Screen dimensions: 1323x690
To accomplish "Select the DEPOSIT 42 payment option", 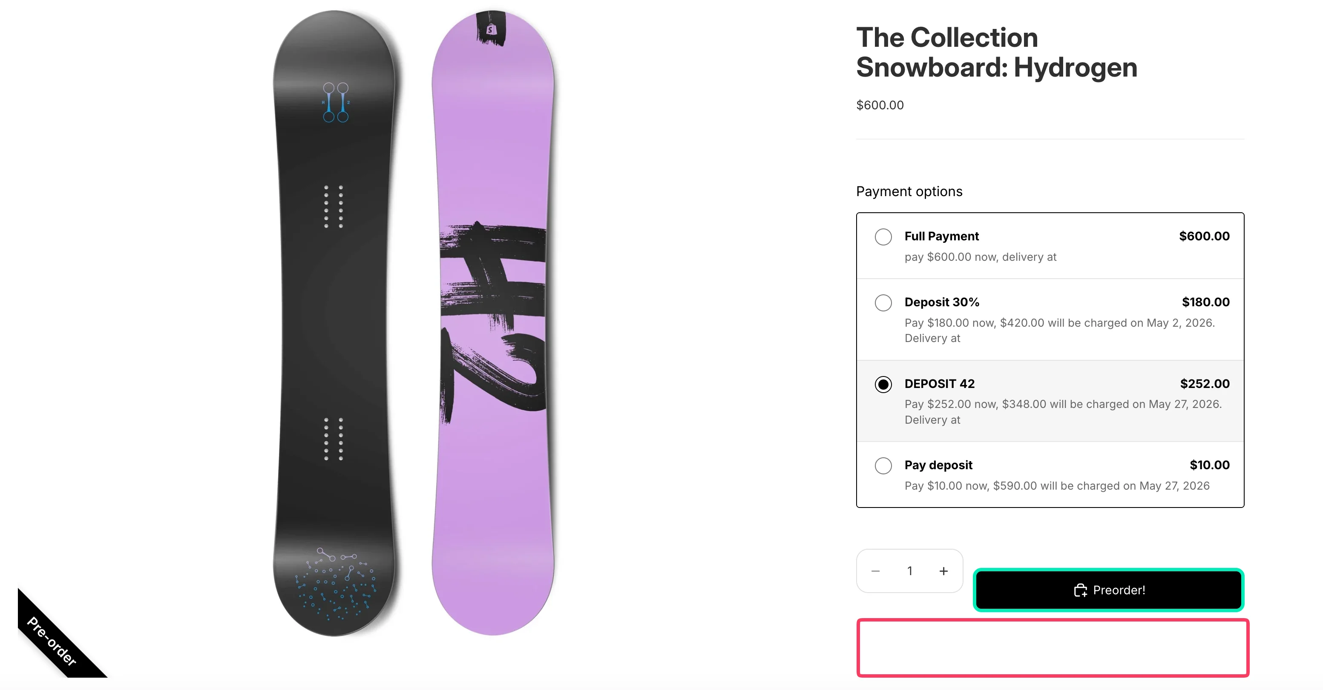I will tap(884, 384).
